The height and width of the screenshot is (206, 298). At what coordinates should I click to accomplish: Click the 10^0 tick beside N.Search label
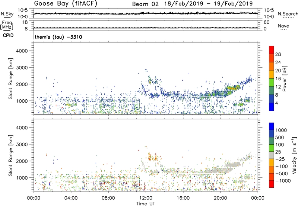coord(269,17)
